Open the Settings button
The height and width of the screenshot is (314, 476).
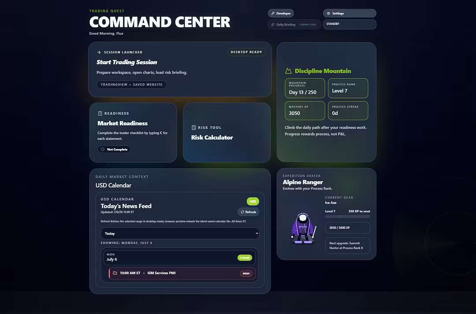pyautogui.click(x=350, y=13)
